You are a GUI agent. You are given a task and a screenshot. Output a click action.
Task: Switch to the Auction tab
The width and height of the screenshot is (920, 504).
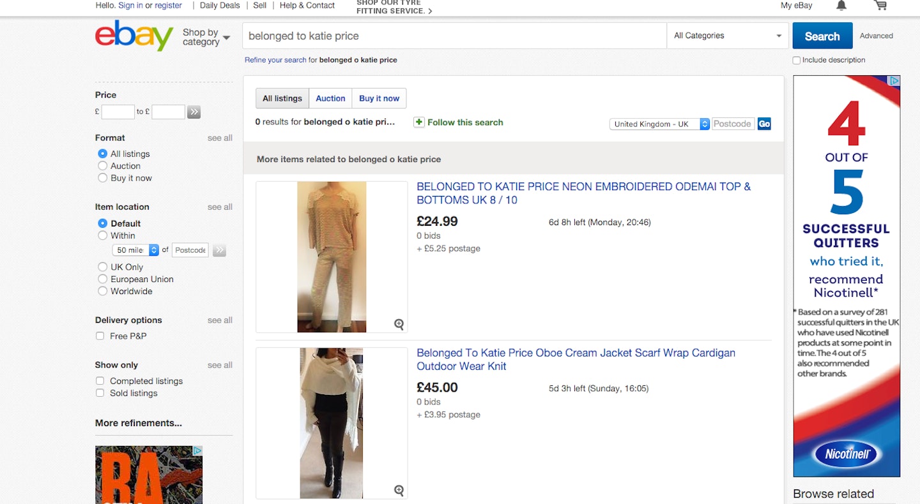coord(330,98)
